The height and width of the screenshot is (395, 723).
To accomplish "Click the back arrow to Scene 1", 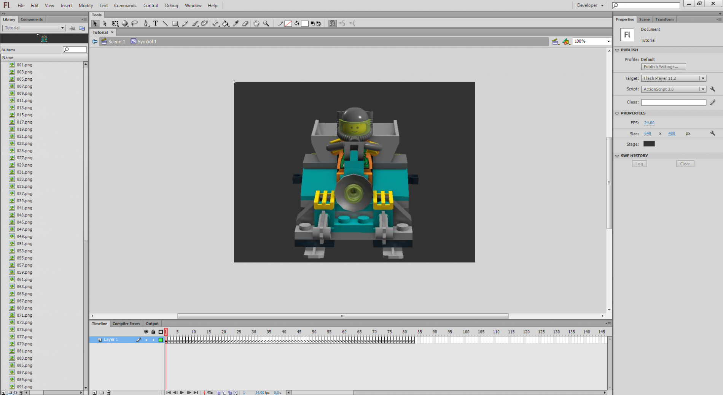I will coord(95,41).
